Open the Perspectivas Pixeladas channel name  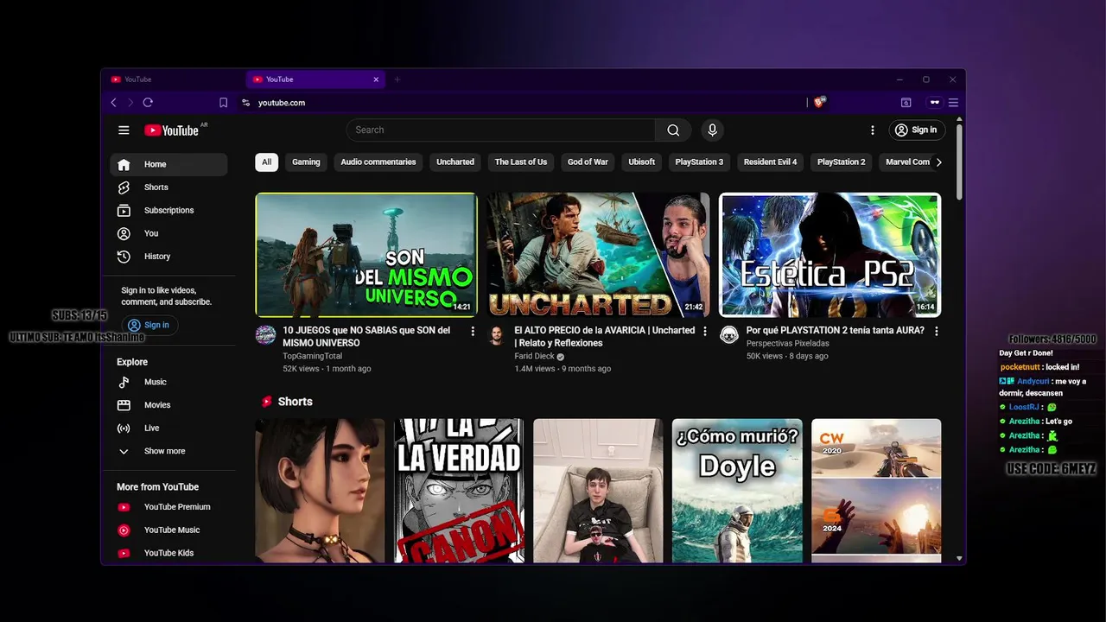click(787, 343)
